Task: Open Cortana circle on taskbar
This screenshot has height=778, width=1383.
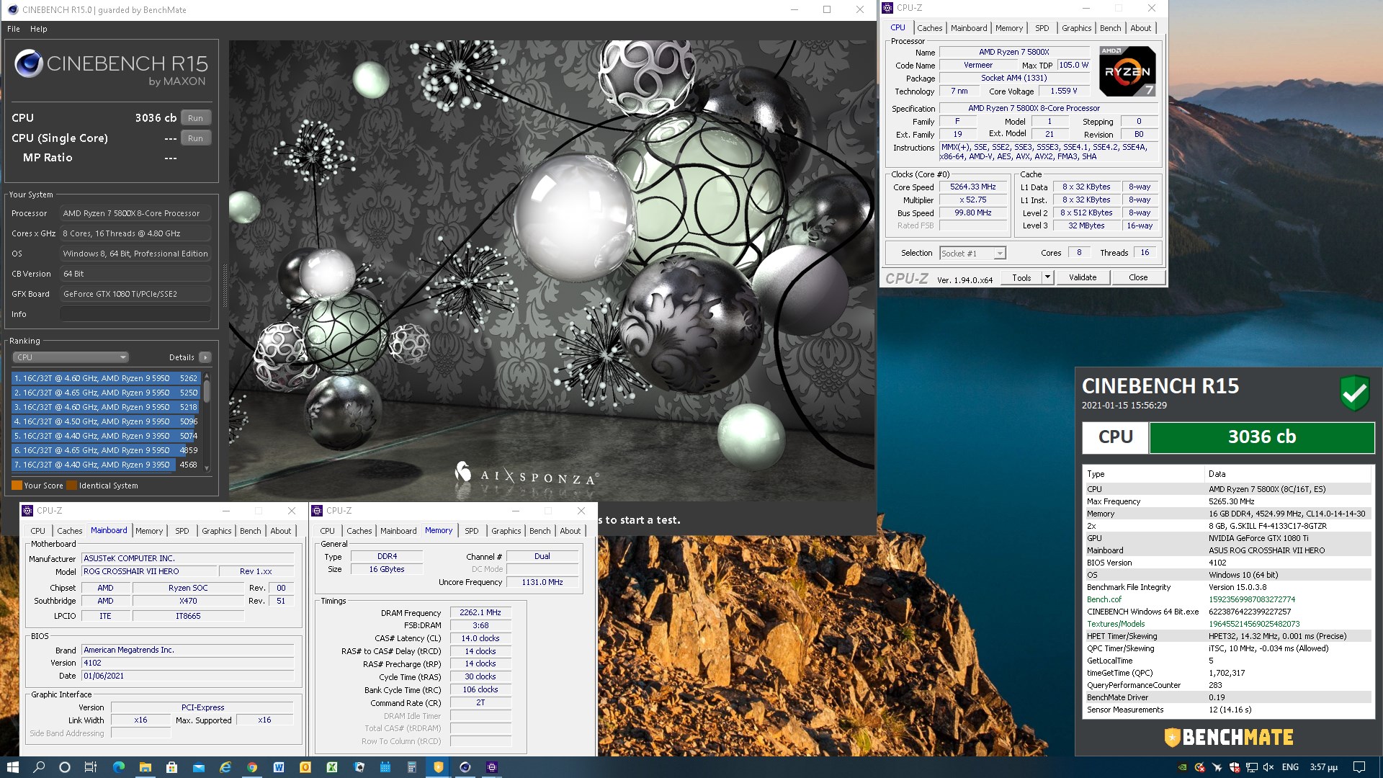Action: 65,767
